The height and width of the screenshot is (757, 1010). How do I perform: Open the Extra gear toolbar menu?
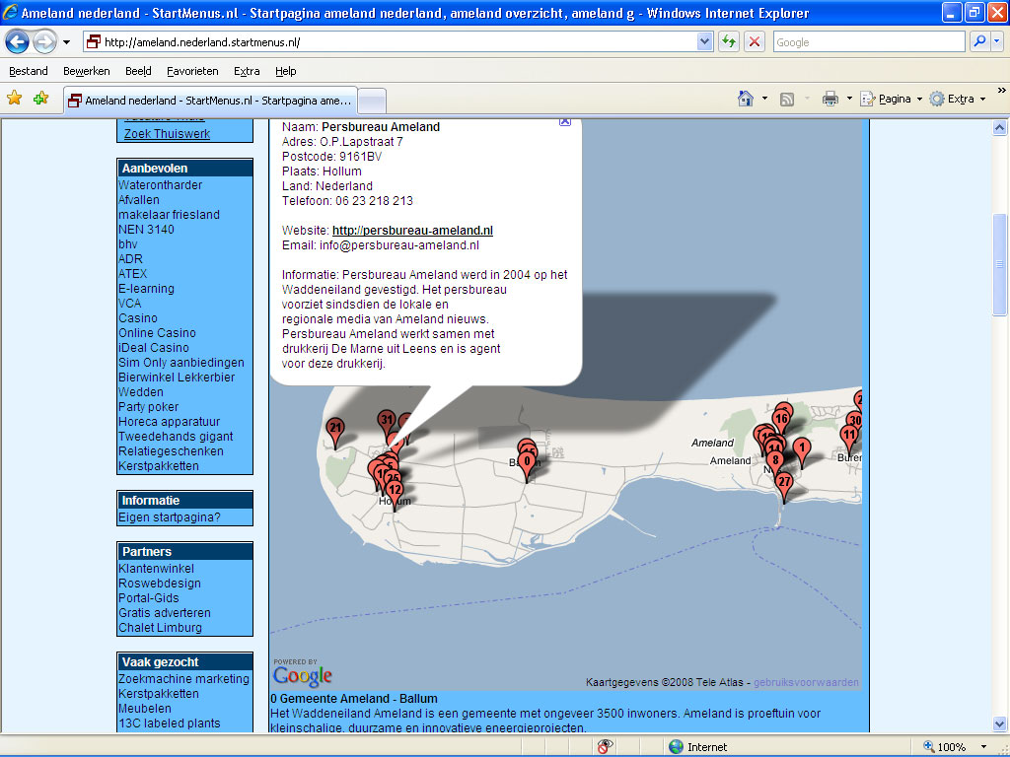pos(957,100)
